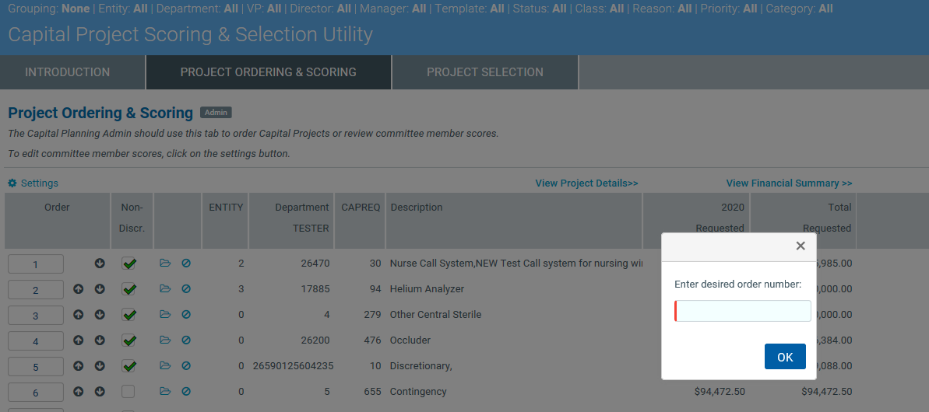This screenshot has width=929, height=412.
Task: Check the Non-Discr. box for Contingency row
Action: pos(128,392)
